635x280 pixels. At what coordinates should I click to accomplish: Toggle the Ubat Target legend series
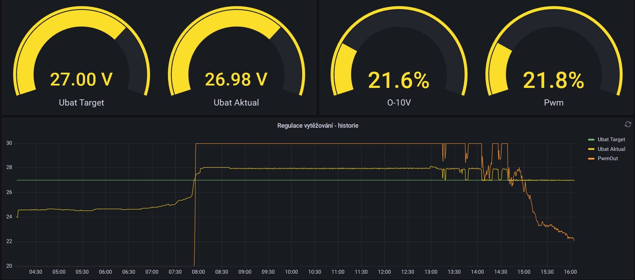[x=611, y=139]
